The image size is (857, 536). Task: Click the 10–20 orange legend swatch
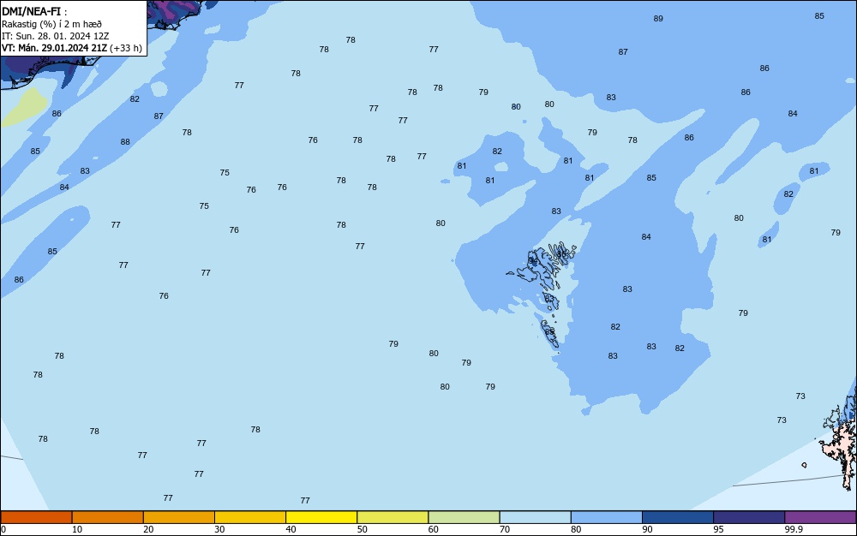point(108,517)
